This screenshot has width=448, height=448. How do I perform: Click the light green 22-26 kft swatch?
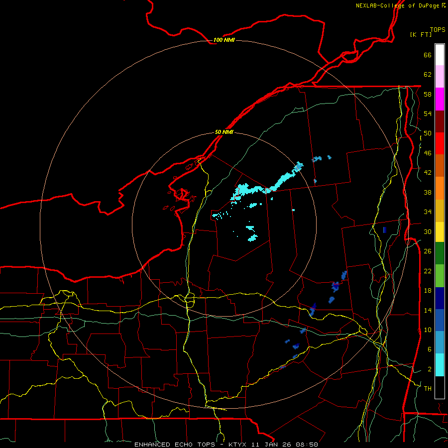440,276
